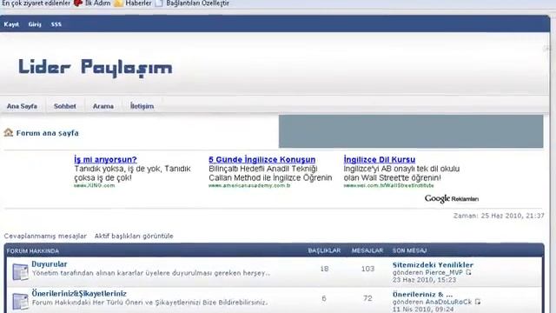Screen dimensions: 556x313
Task: Visit the americanacademy ad URL
Action: pos(249,185)
